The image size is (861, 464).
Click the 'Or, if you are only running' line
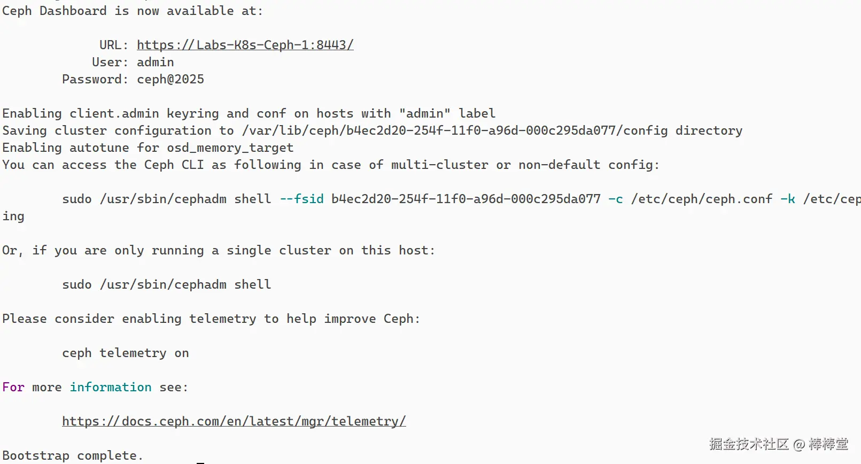219,250
